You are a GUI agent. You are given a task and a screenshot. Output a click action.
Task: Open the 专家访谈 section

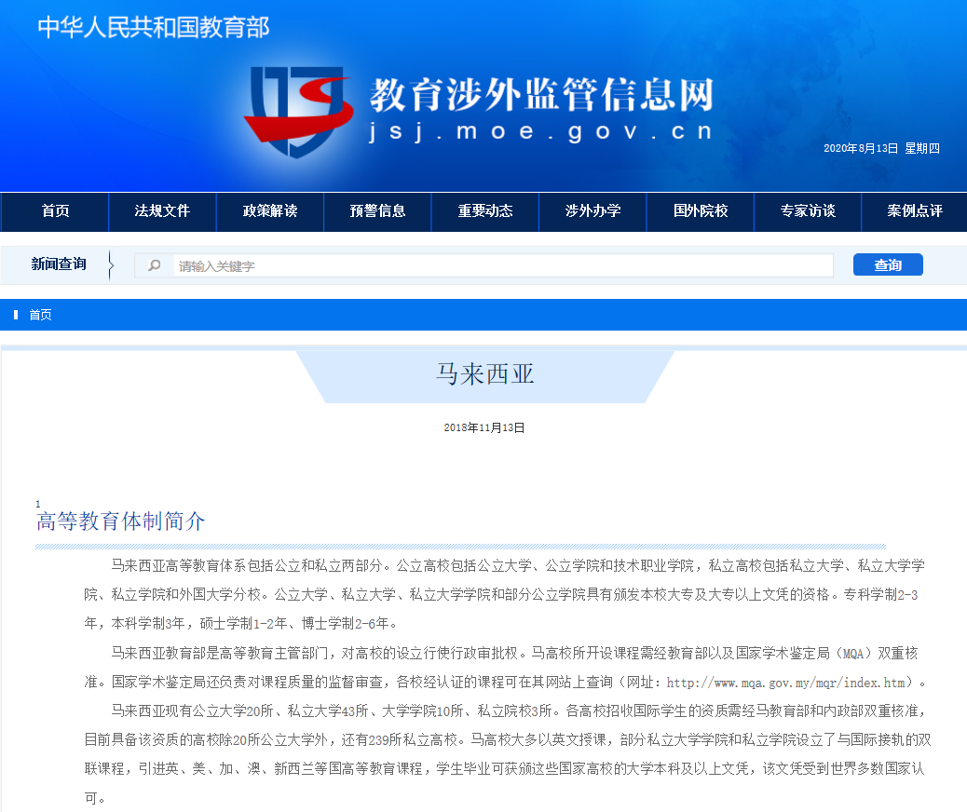pos(807,211)
